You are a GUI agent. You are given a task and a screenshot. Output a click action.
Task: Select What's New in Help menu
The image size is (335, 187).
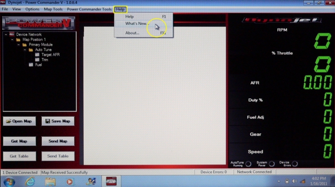click(x=137, y=24)
